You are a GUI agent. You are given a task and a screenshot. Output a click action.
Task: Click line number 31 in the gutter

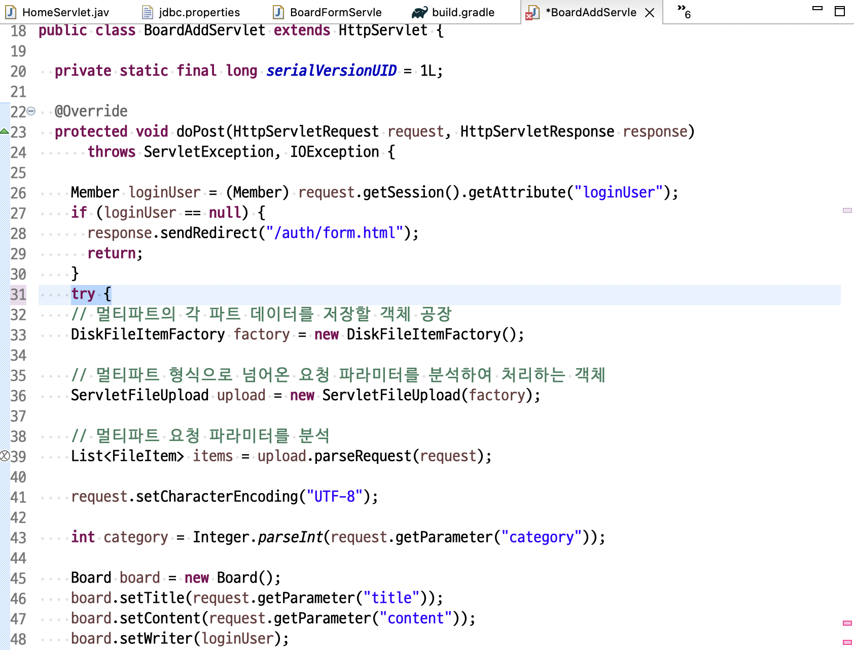click(x=18, y=295)
